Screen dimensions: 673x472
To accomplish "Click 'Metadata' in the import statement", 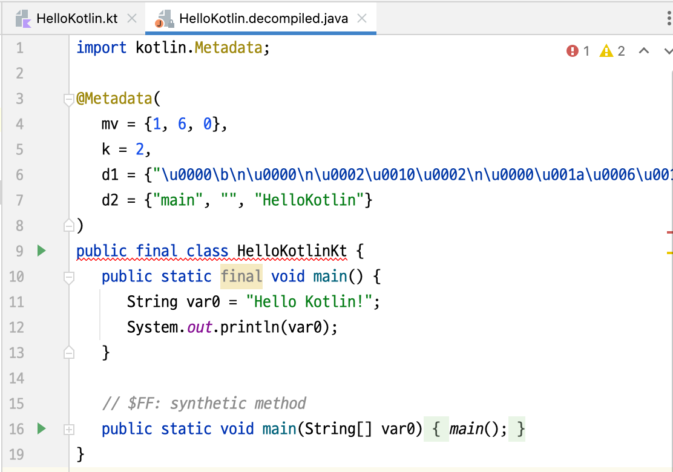I will pyautogui.click(x=228, y=48).
